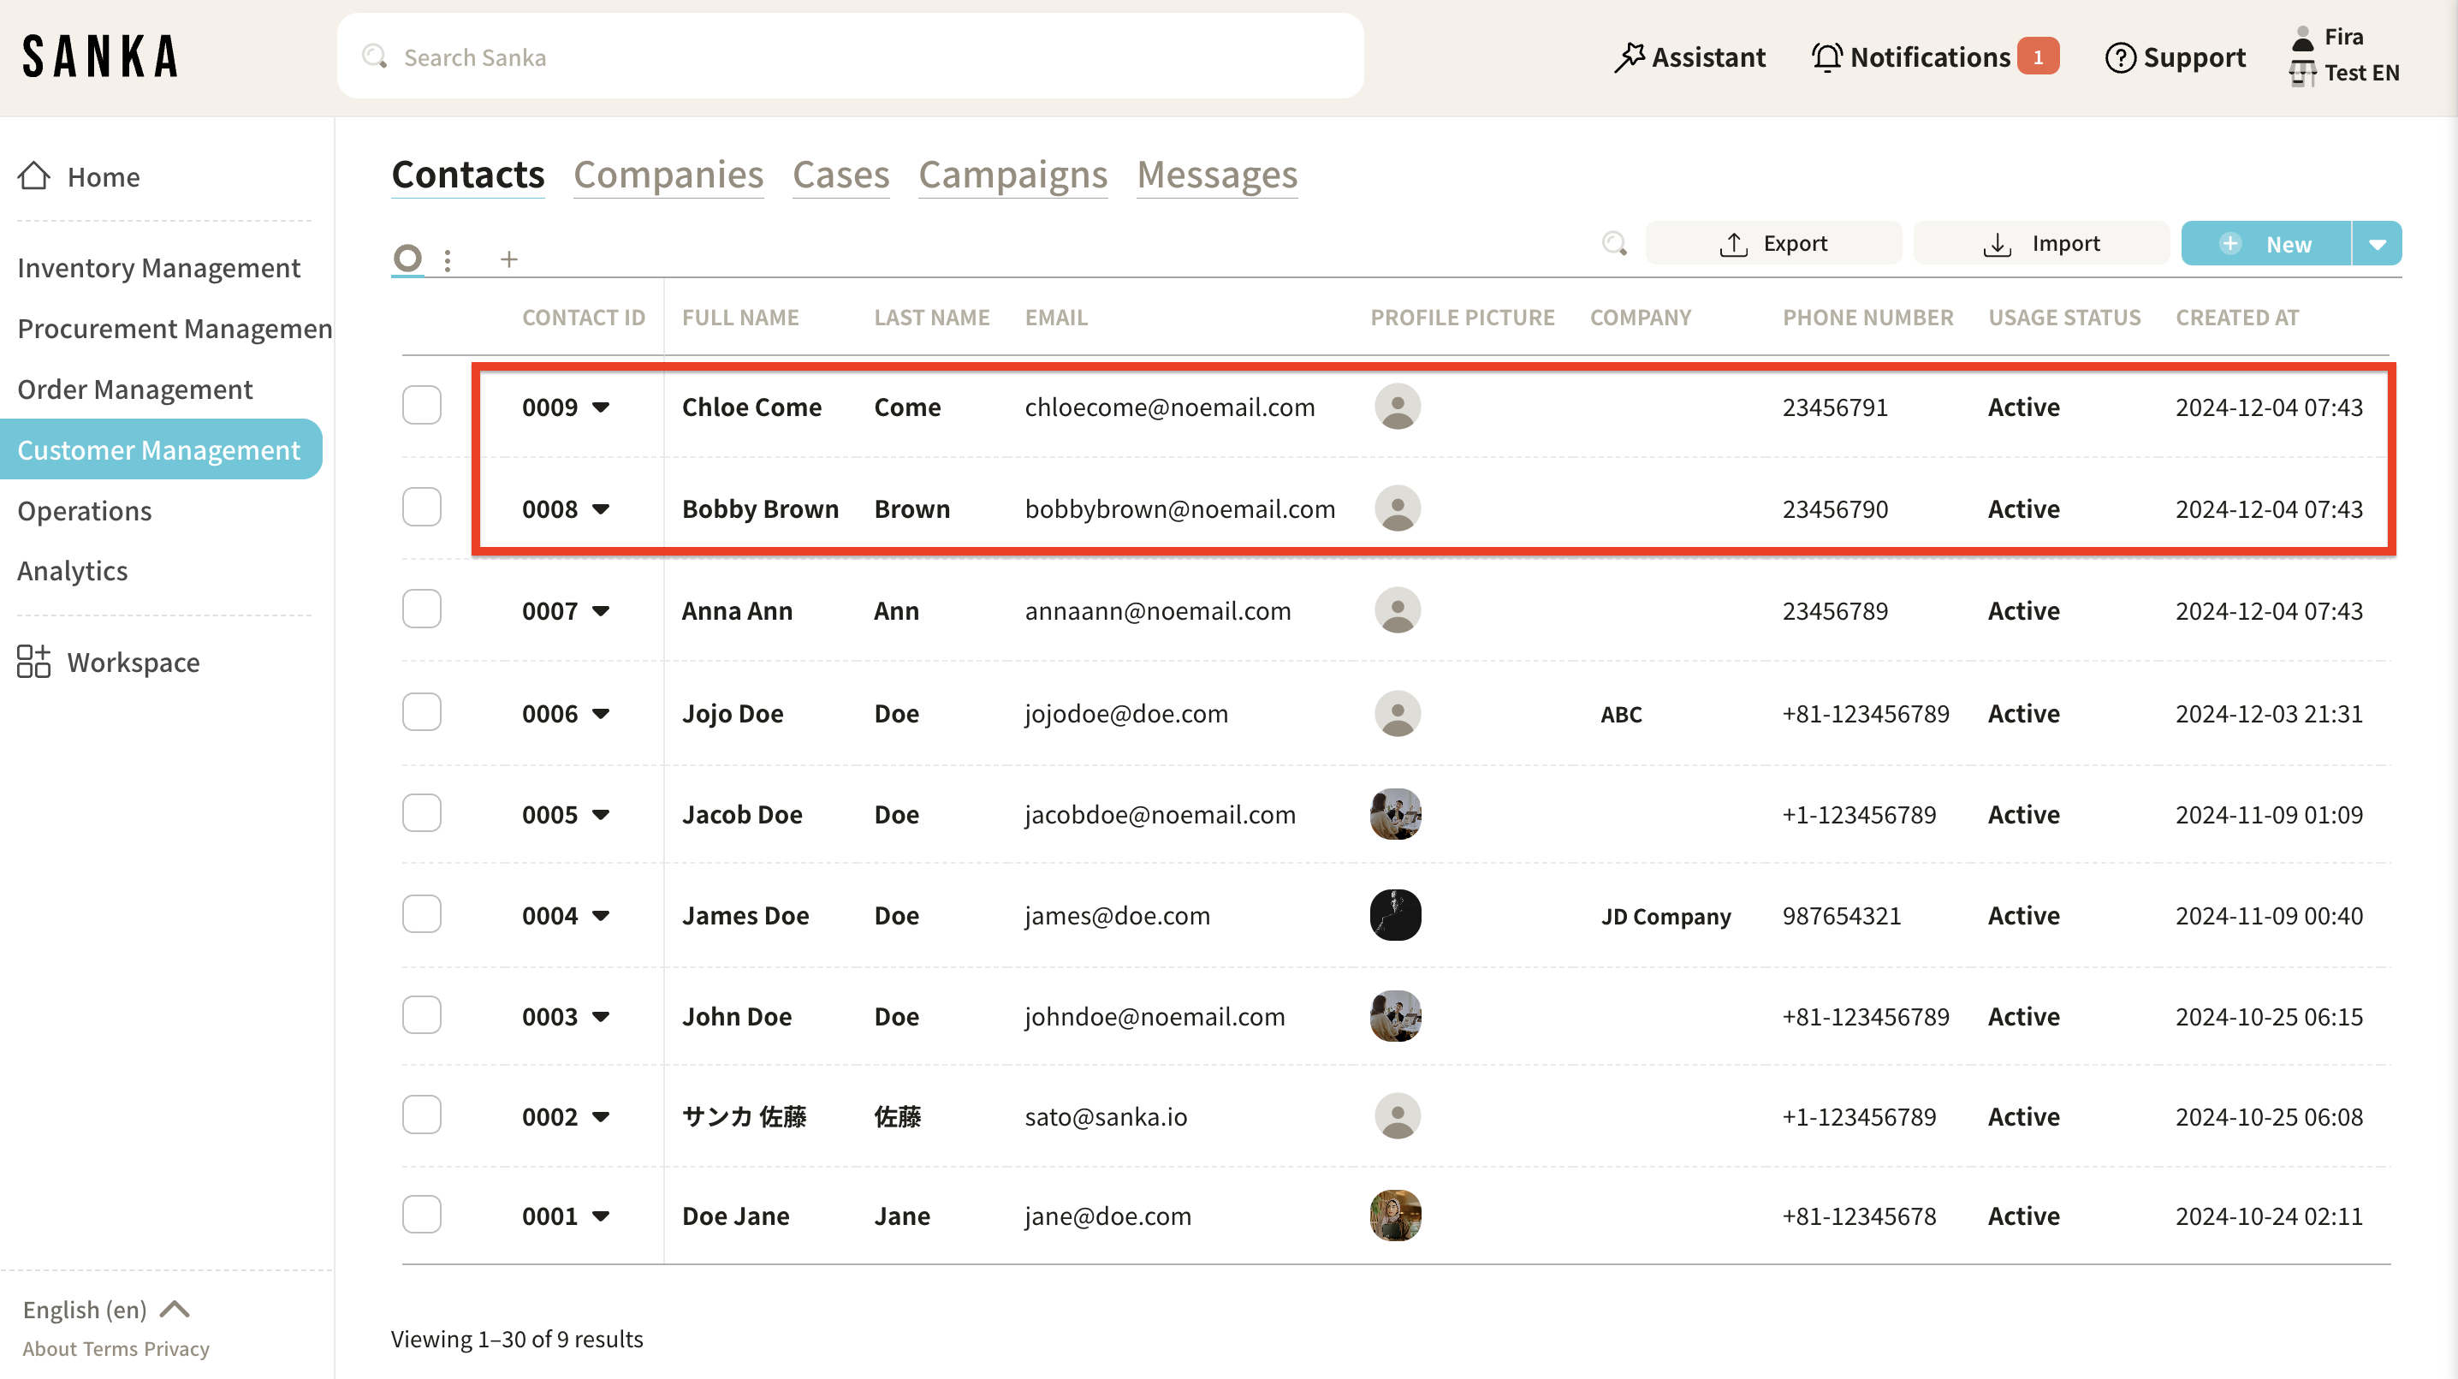Open Notifications bell icon
2458x1379 pixels.
coord(1826,57)
